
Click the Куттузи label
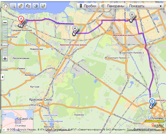pos(35,87)
